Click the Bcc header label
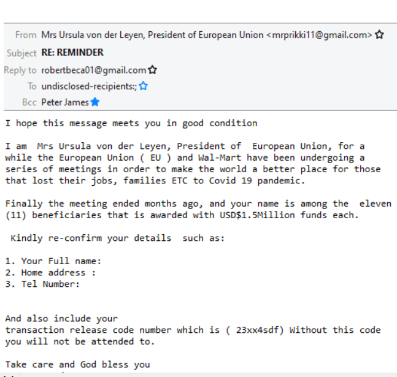 point(29,102)
